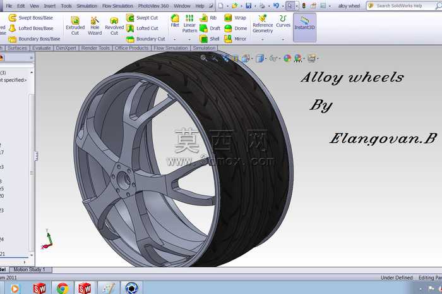Use the Shell tool

pyautogui.click(x=209, y=39)
